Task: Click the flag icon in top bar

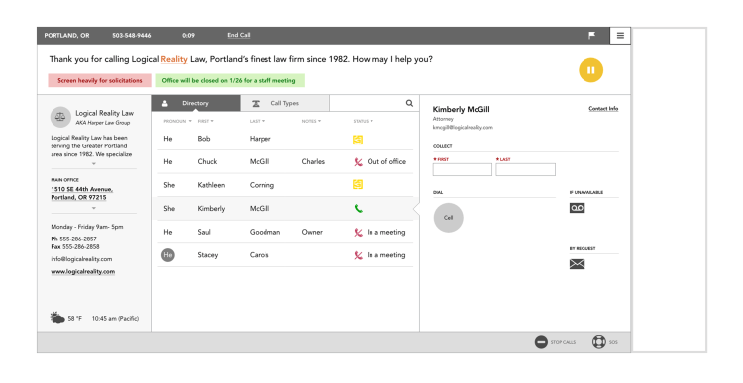Action: click(x=591, y=35)
